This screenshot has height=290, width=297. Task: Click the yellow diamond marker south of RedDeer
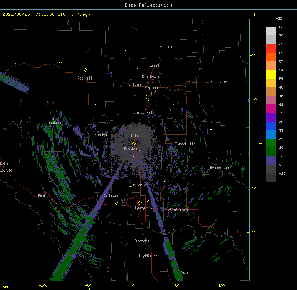coord(146,97)
